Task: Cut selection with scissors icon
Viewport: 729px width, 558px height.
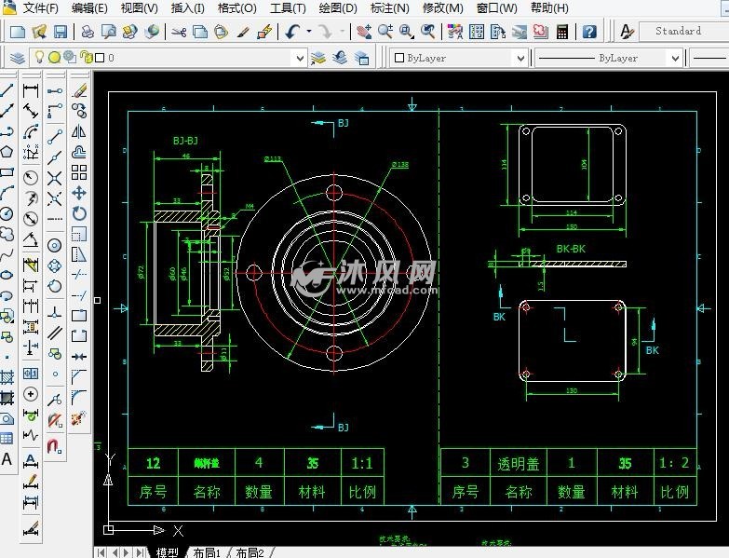Action: point(179,32)
